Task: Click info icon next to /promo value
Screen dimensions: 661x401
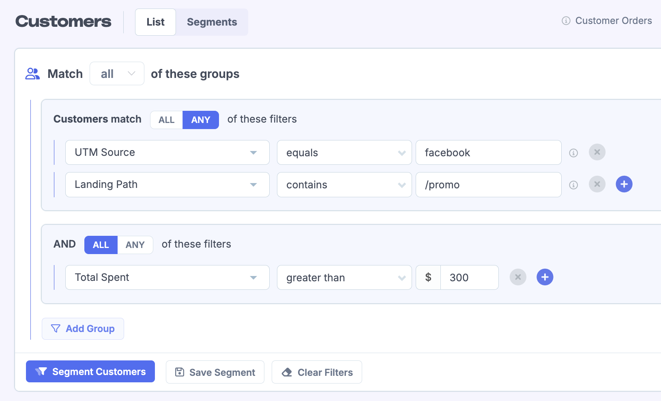Action: pyautogui.click(x=573, y=185)
